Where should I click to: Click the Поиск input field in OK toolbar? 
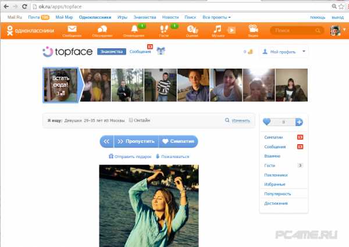[297, 30]
